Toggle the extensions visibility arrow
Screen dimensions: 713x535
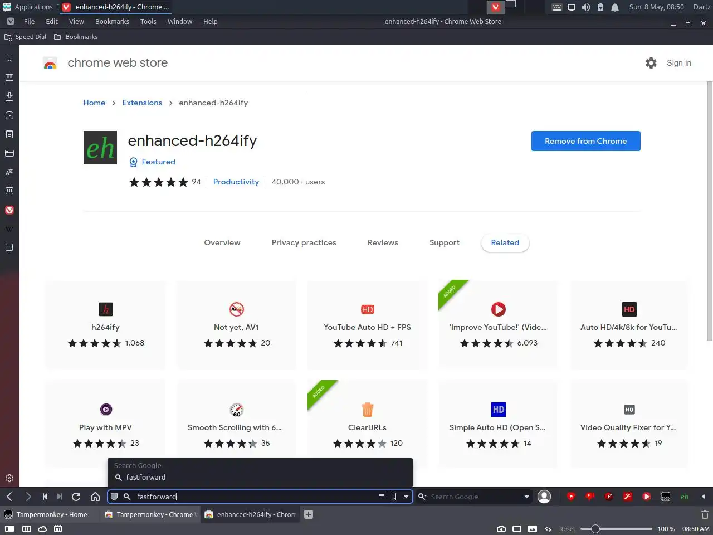pos(704,497)
